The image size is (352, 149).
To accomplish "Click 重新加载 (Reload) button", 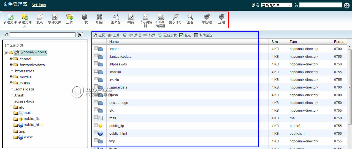I will tap(167, 35).
